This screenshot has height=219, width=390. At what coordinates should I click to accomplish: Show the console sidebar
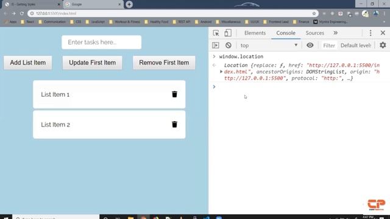coord(216,45)
